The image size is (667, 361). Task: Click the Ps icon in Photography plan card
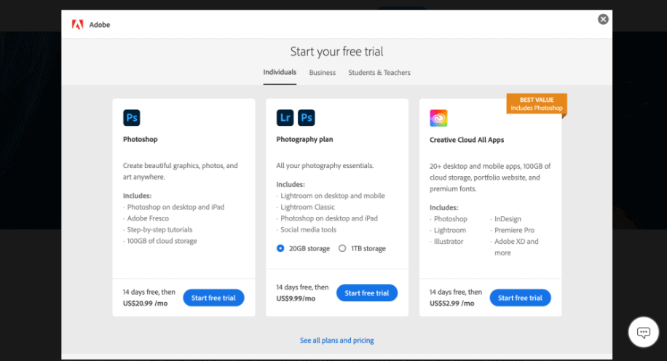[307, 118]
